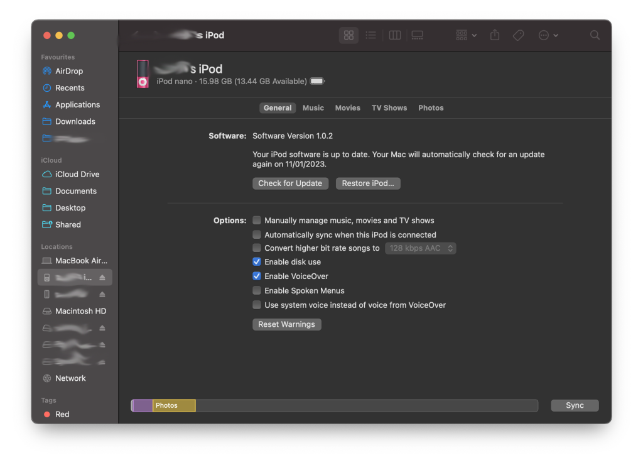Click the Reset Warnings button
643x465 pixels.
[286, 325]
